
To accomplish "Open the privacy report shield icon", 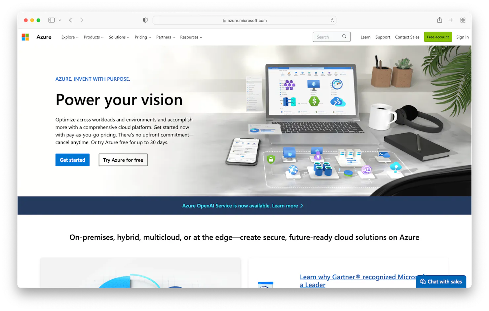I will pyautogui.click(x=145, y=20).
